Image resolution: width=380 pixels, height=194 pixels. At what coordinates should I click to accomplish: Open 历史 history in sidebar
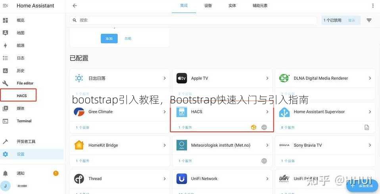(x=21, y=70)
